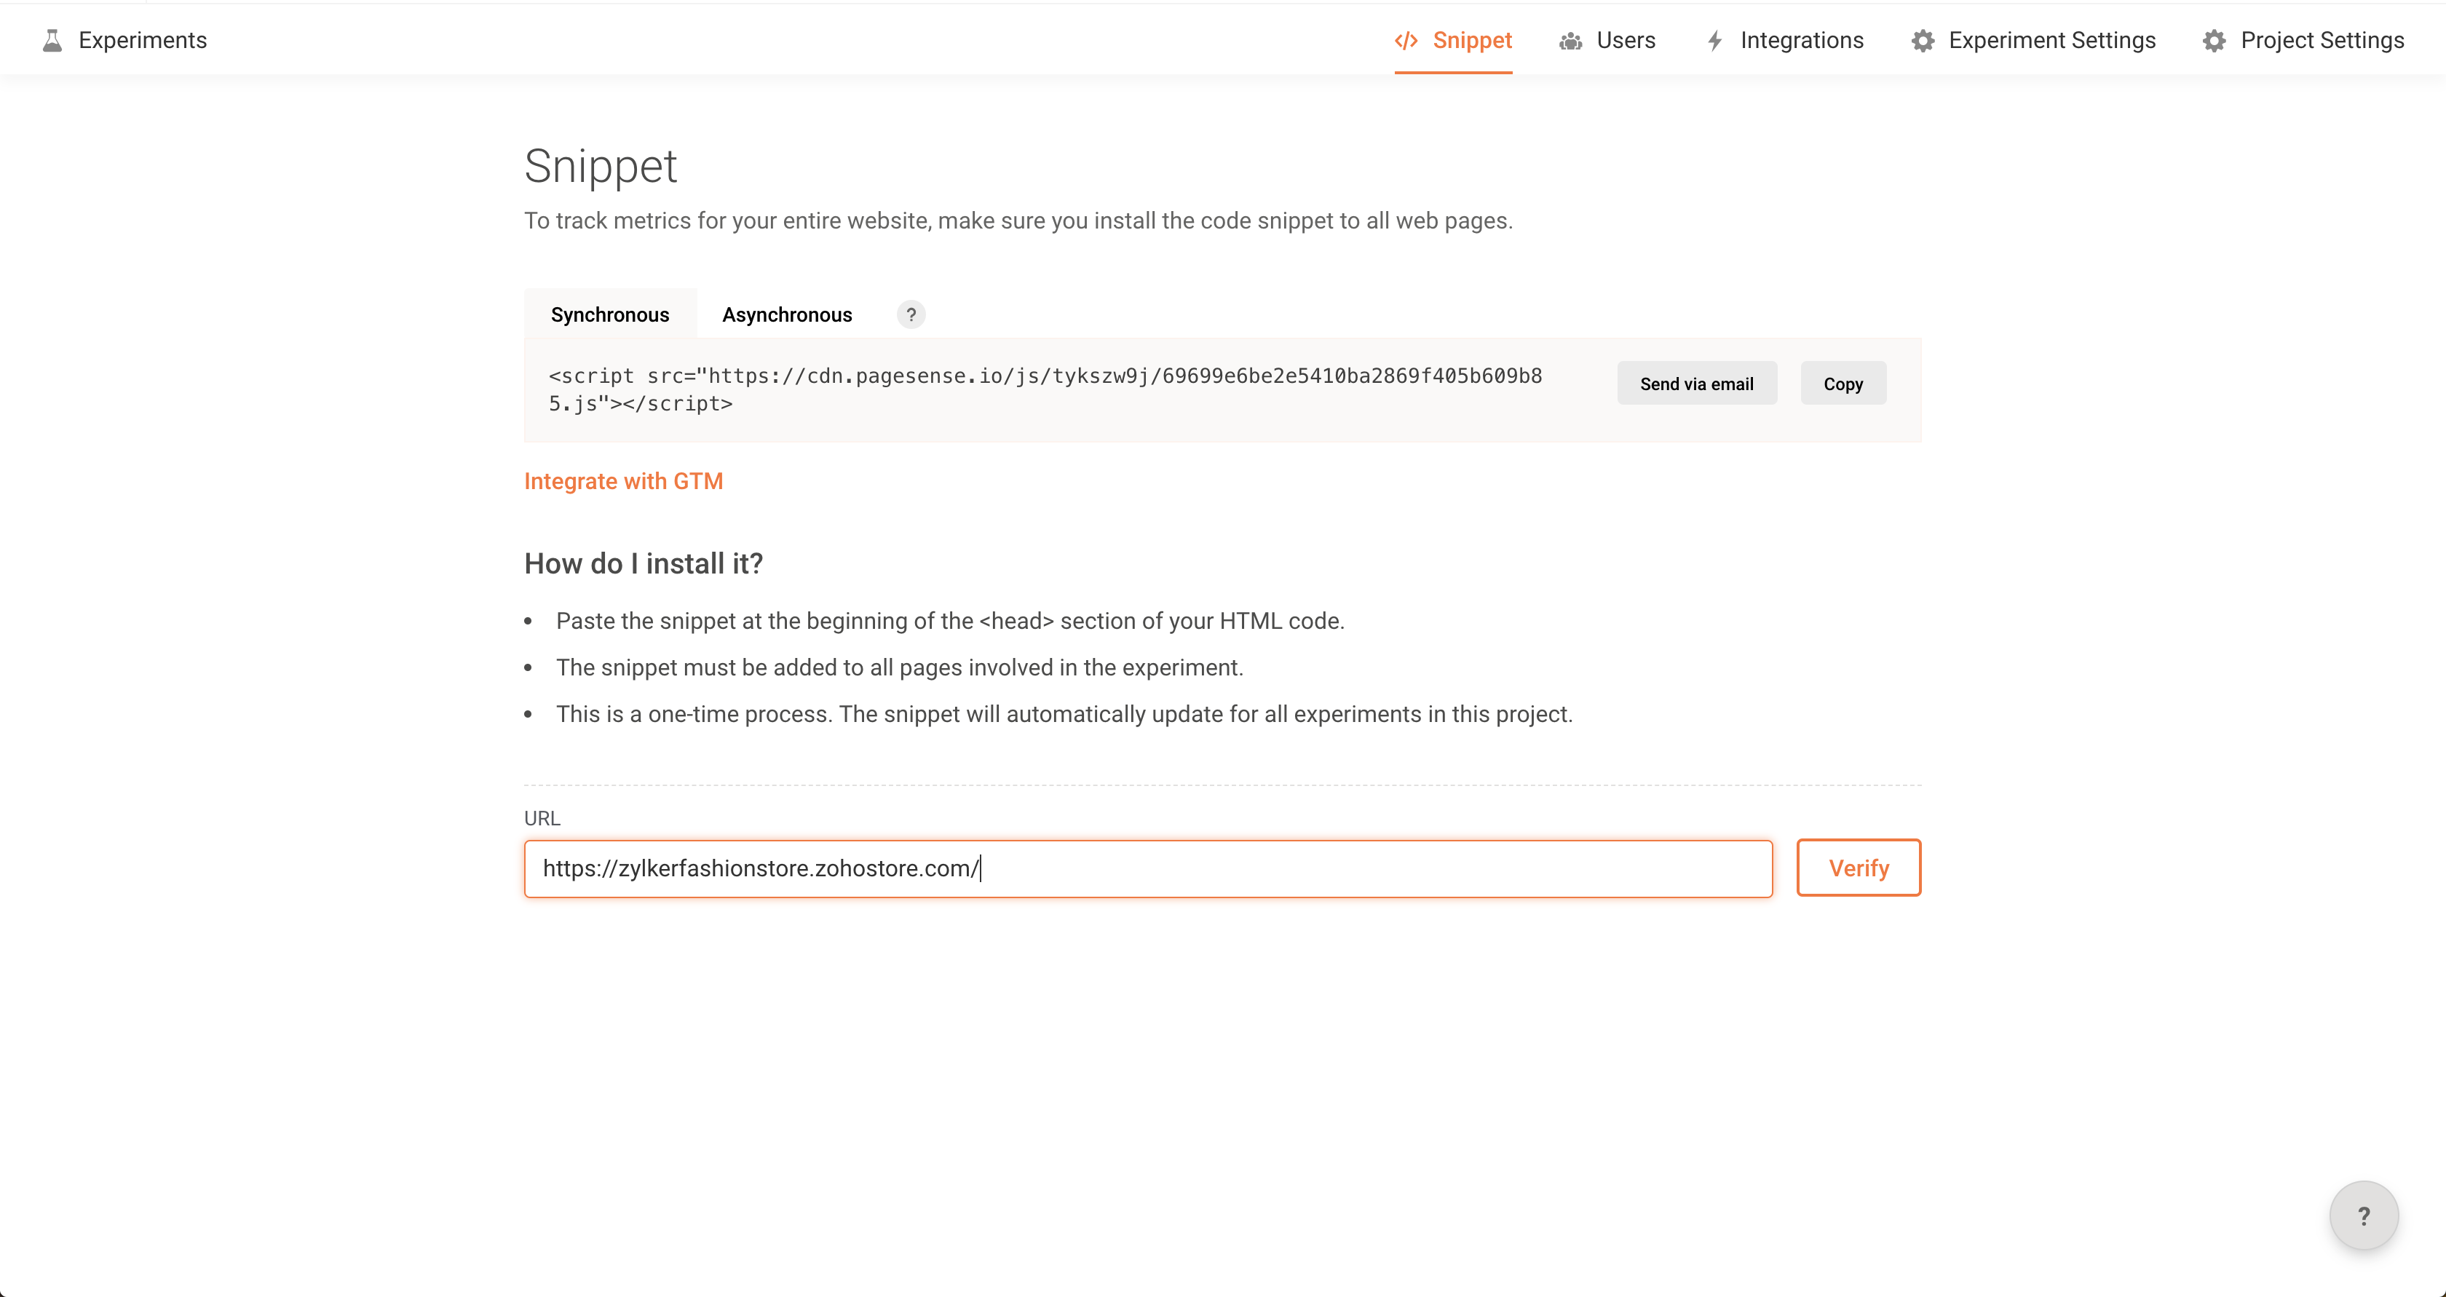
Task: Switch to the Synchronous tab
Action: (x=609, y=314)
